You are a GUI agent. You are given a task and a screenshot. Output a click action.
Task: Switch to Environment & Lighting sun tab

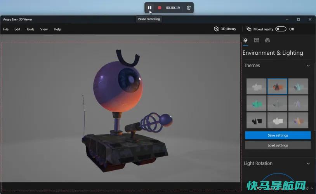point(245,40)
